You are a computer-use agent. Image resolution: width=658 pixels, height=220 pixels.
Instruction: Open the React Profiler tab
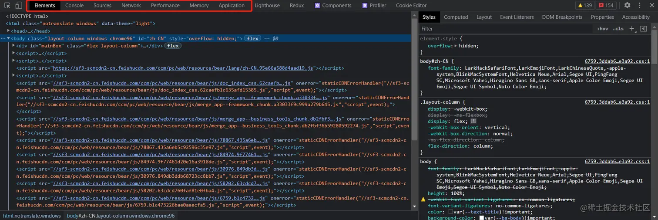(x=374, y=5)
